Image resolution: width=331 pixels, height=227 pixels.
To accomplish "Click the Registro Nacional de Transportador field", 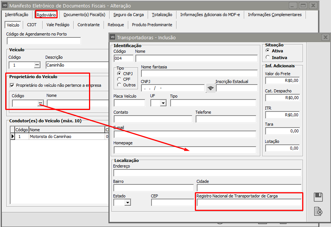I will click(x=249, y=203).
